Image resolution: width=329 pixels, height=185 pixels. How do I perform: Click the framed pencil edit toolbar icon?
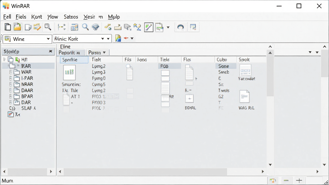pos(149,27)
